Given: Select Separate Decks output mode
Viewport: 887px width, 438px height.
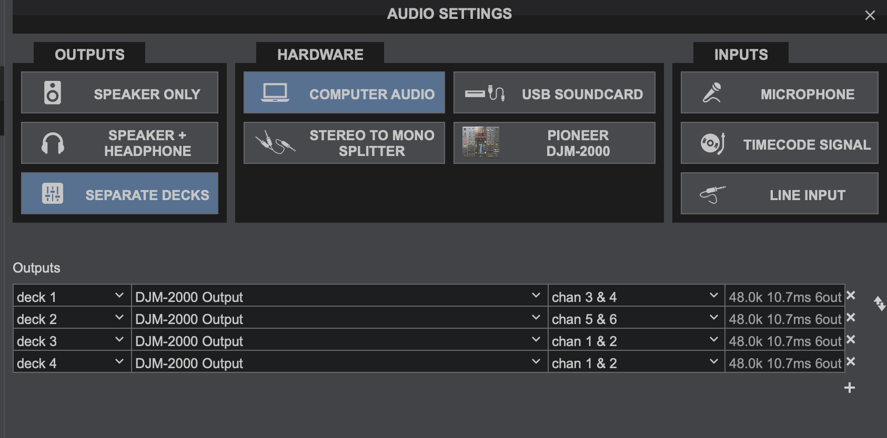Looking at the screenshot, I should (x=119, y=194).
